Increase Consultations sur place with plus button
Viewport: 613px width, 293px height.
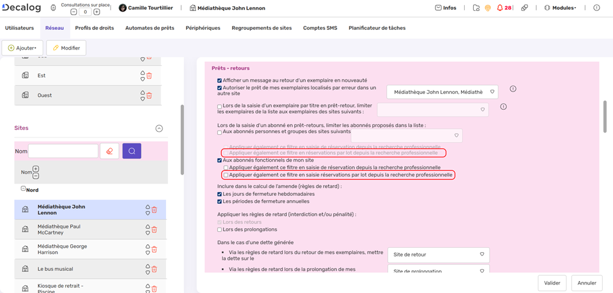coord(96,12)
